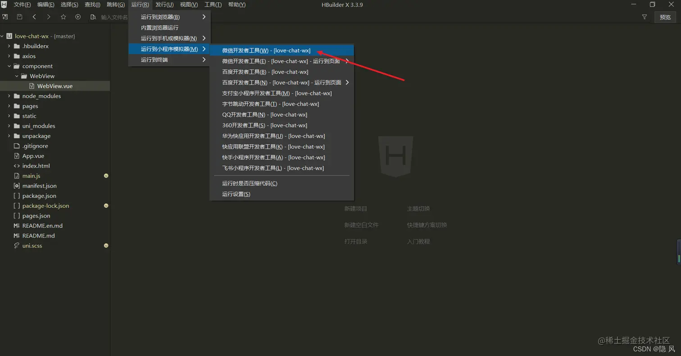Open submenu arrow of 运行到手机或模拟器(N)
681x356 pixels.
click(204, 38)
